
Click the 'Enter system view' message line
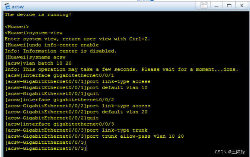77,39
